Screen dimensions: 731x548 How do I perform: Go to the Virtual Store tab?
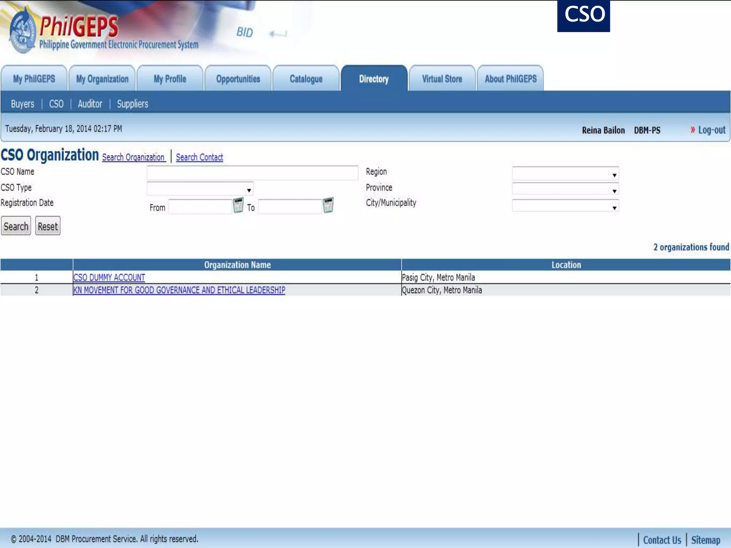tap(442, 79)
